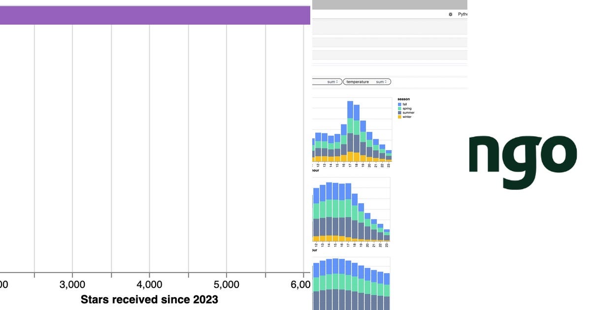Click the 'fall' legend label
This screenshot has width=591, height=310.
[405, 104]
